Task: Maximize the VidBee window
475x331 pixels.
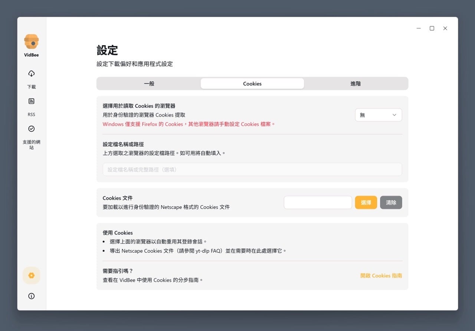Action: (432, 28)
